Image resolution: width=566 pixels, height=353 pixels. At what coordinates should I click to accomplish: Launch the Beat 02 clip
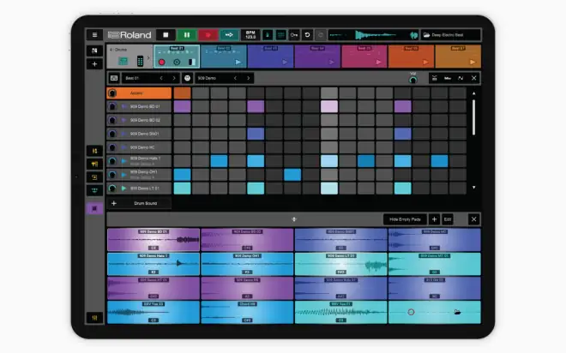click(238, 62)
